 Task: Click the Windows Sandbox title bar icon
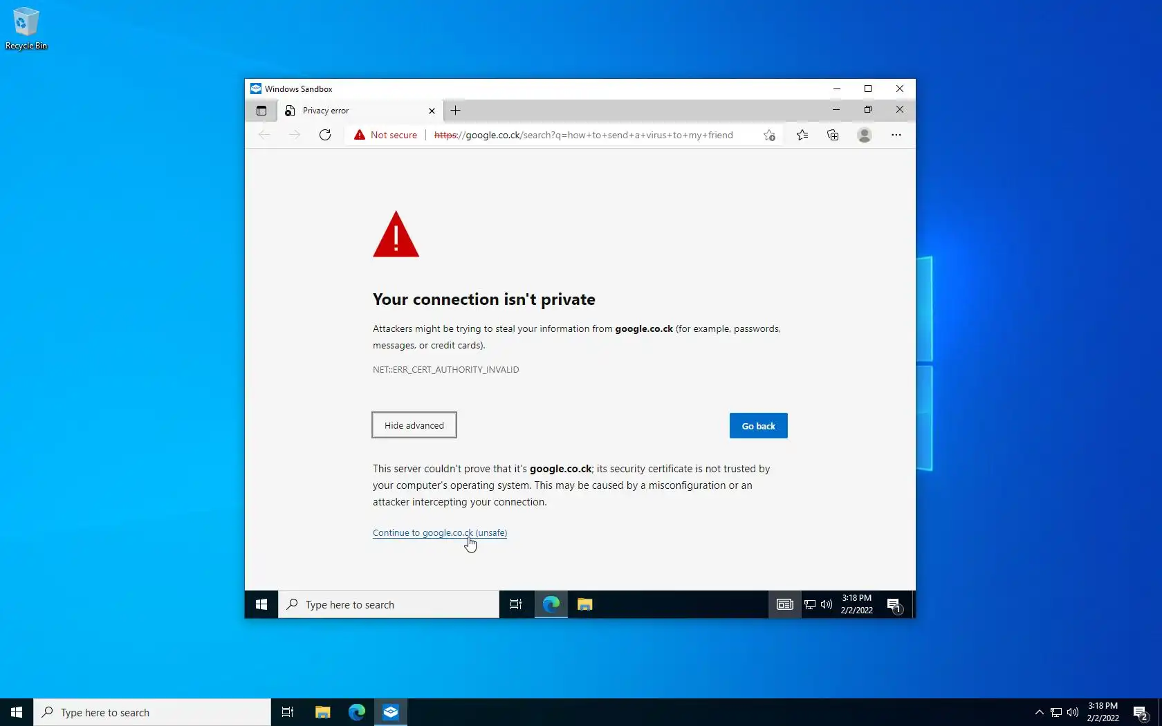pos(256,89)
